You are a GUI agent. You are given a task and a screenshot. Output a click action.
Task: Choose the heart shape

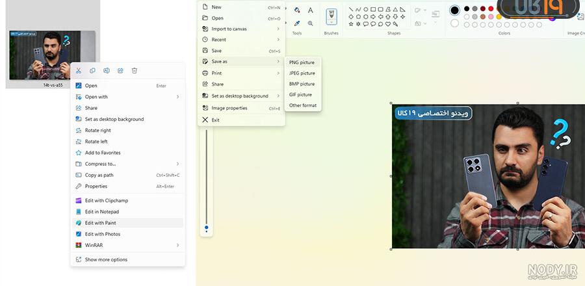[x=388, y=24]
